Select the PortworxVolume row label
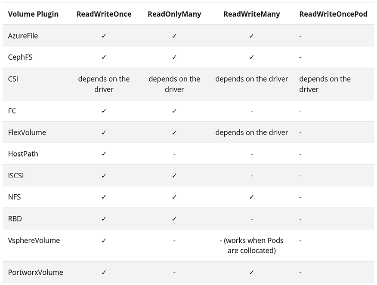 (35, 273)
